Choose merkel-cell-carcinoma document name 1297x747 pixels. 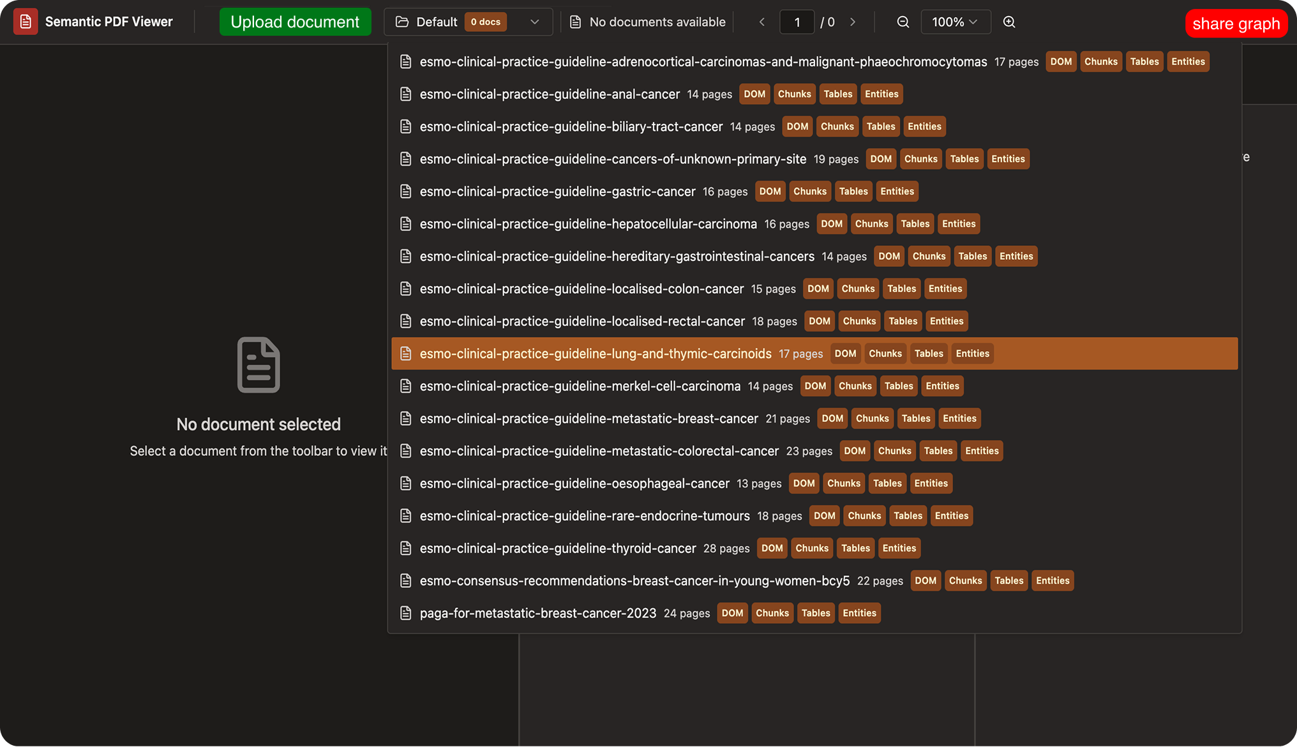tap(580, 386)
